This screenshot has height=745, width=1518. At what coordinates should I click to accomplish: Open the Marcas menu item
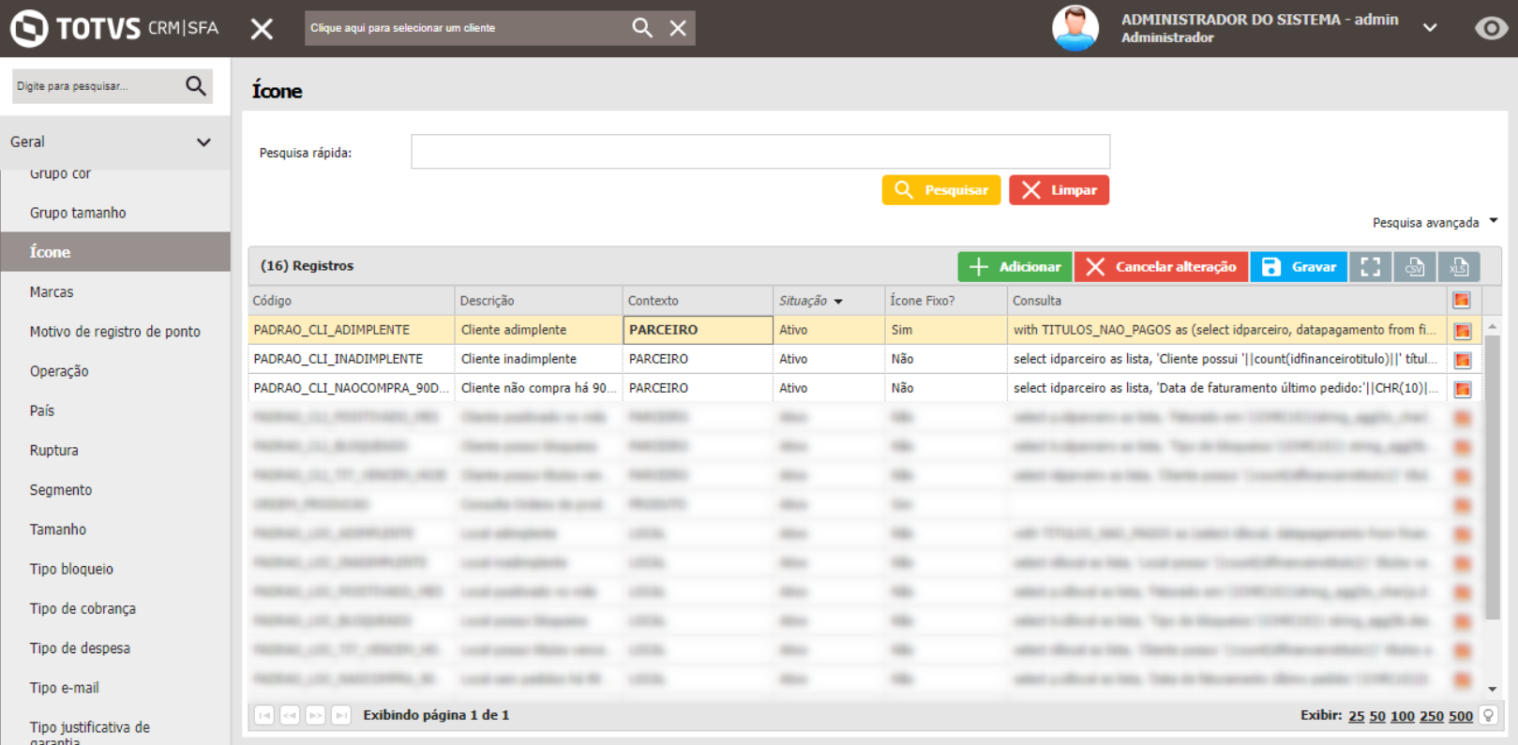tap(52, 292)
